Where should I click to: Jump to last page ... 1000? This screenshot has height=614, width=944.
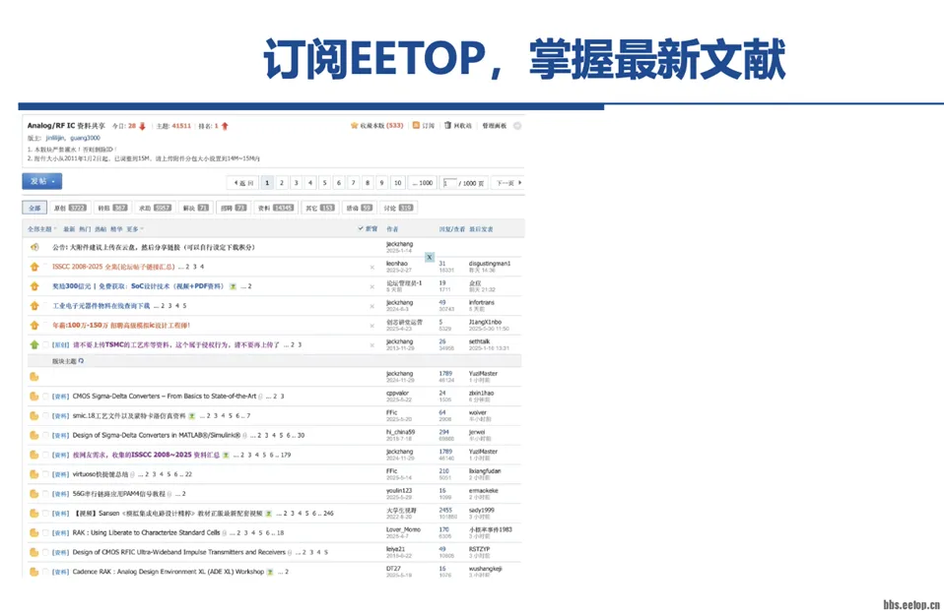pyautogui.click(x=422, y=183)
